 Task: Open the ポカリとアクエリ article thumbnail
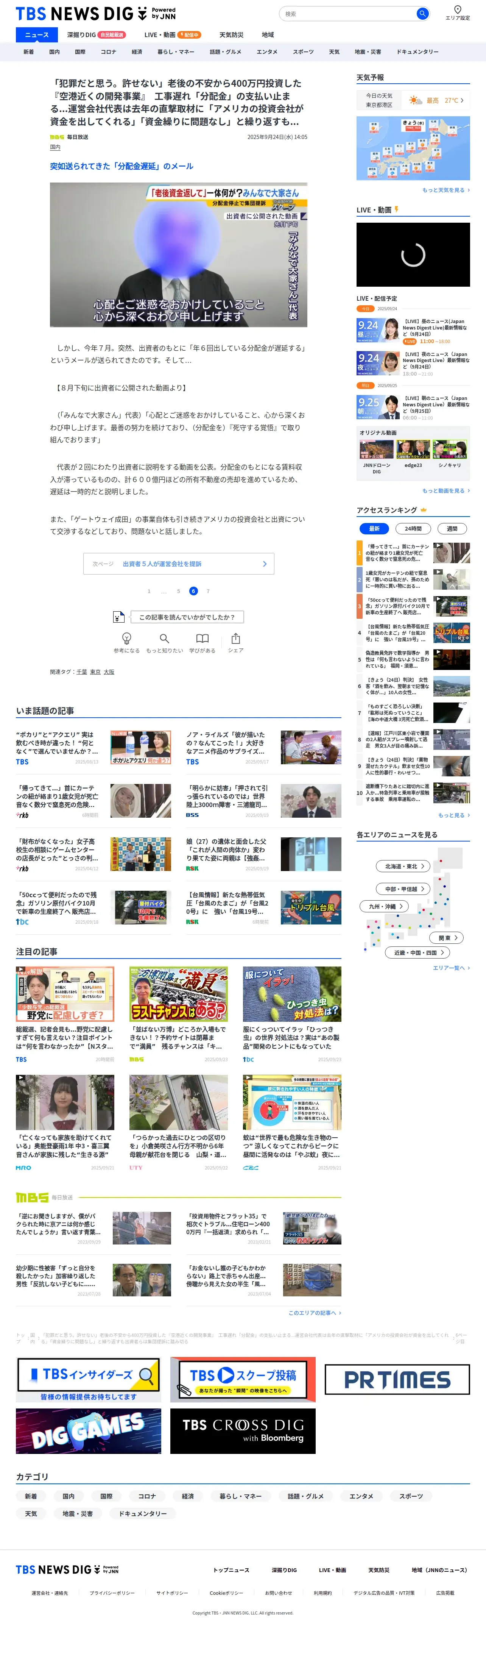(141, 748)
